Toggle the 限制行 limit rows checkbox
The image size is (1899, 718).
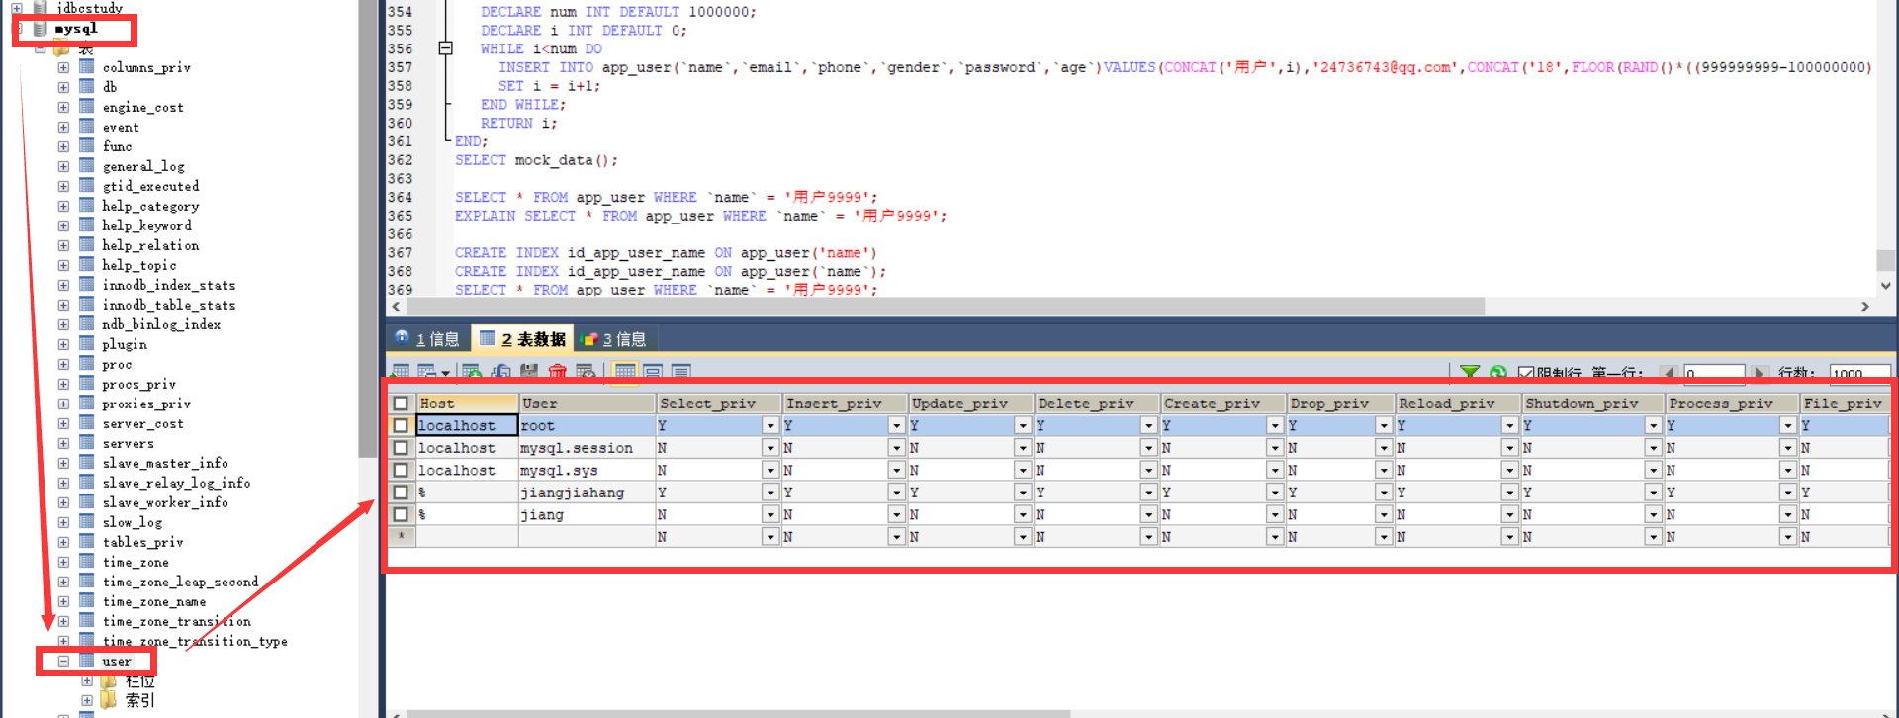pyautogui.click(x=1526, y=374)
